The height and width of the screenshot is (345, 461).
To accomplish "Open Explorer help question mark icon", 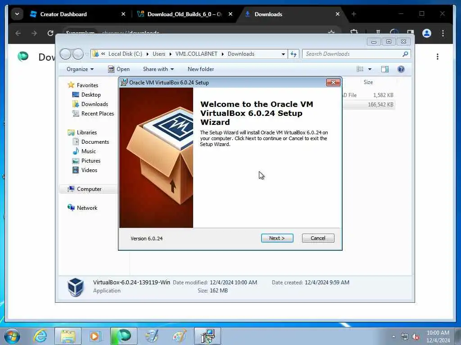I will [401, 69].
